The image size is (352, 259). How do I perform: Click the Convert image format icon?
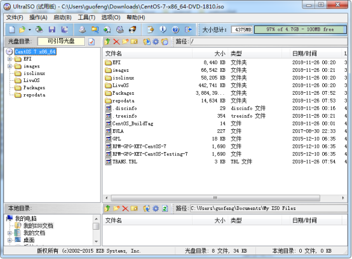(95, 29)
